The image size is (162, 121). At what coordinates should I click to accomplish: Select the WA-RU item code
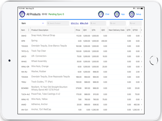point(24,72)
